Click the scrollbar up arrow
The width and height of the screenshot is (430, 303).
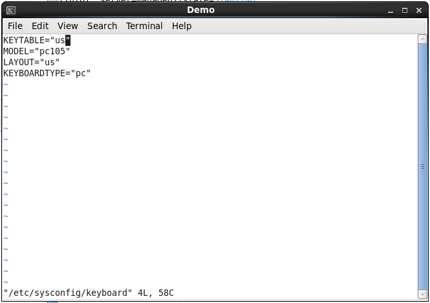click(423, 39)
